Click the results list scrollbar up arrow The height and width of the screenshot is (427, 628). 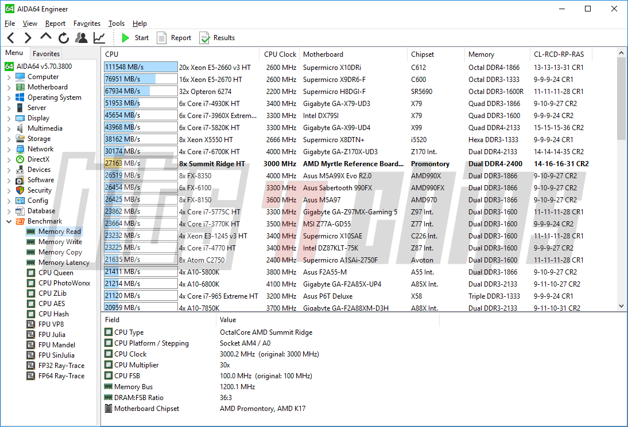click(x=621, y=53)
